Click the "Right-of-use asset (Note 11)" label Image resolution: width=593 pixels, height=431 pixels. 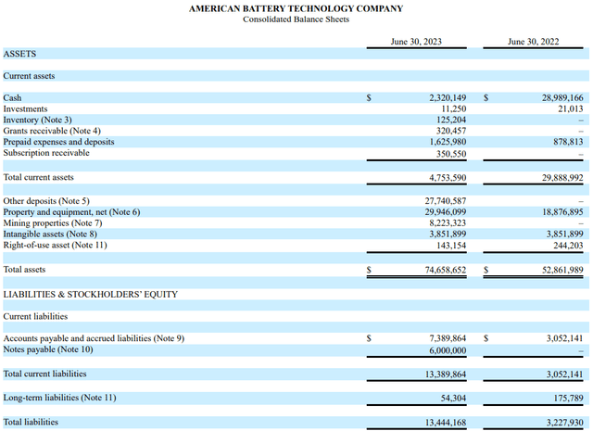pos(55,245)
